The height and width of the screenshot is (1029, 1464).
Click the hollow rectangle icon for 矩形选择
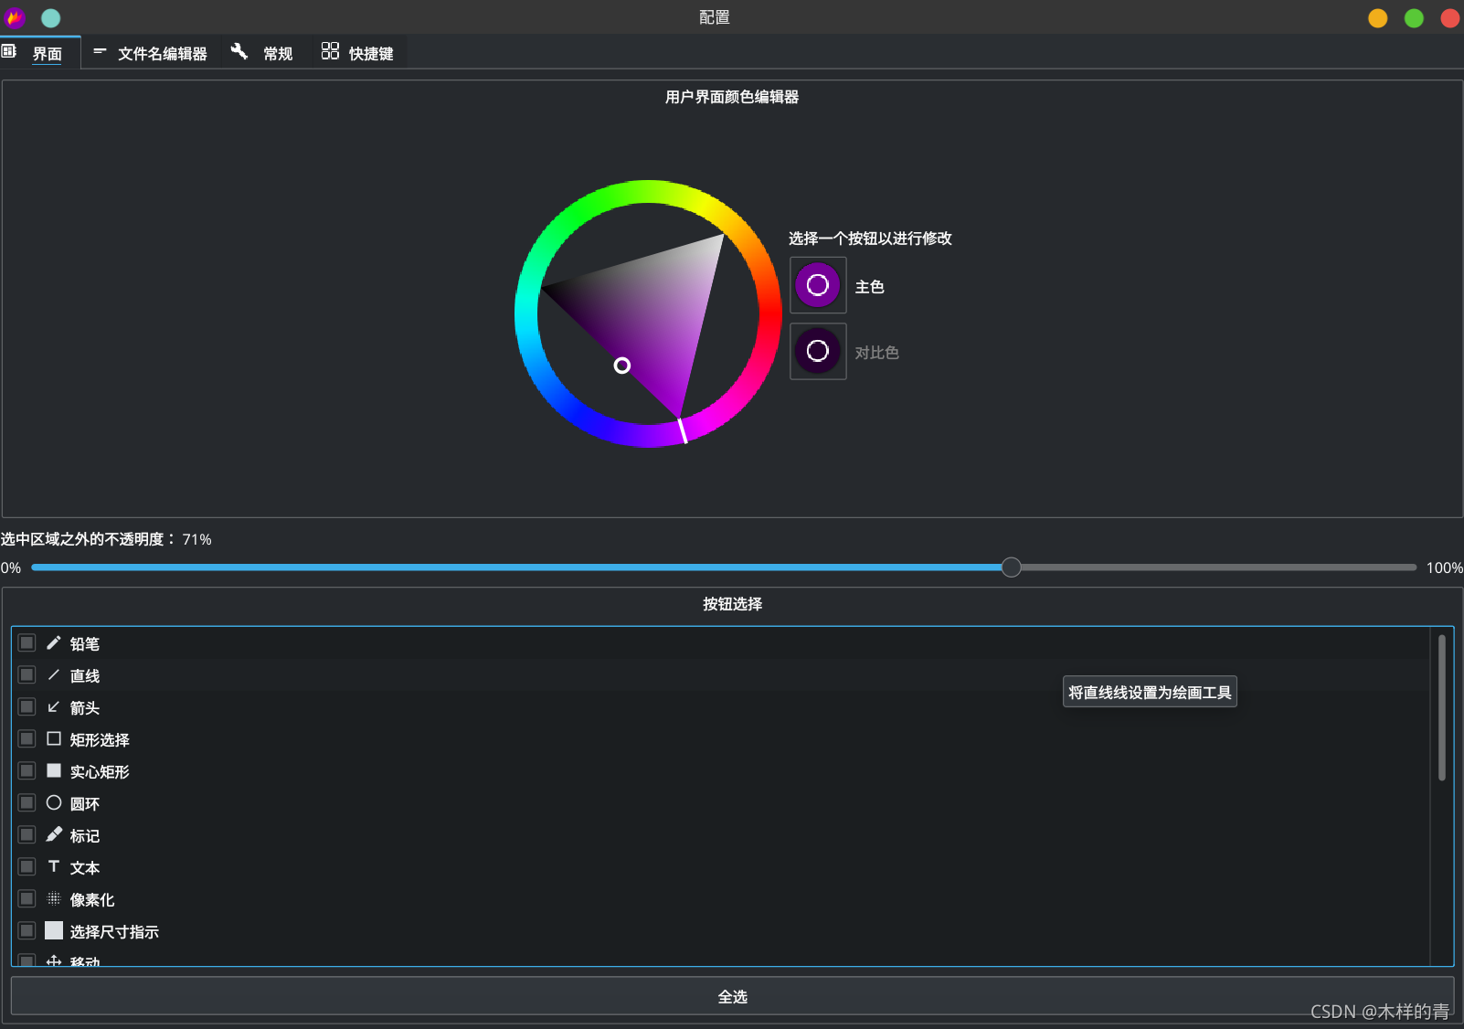pyautogui.click(x=54, y=738)
